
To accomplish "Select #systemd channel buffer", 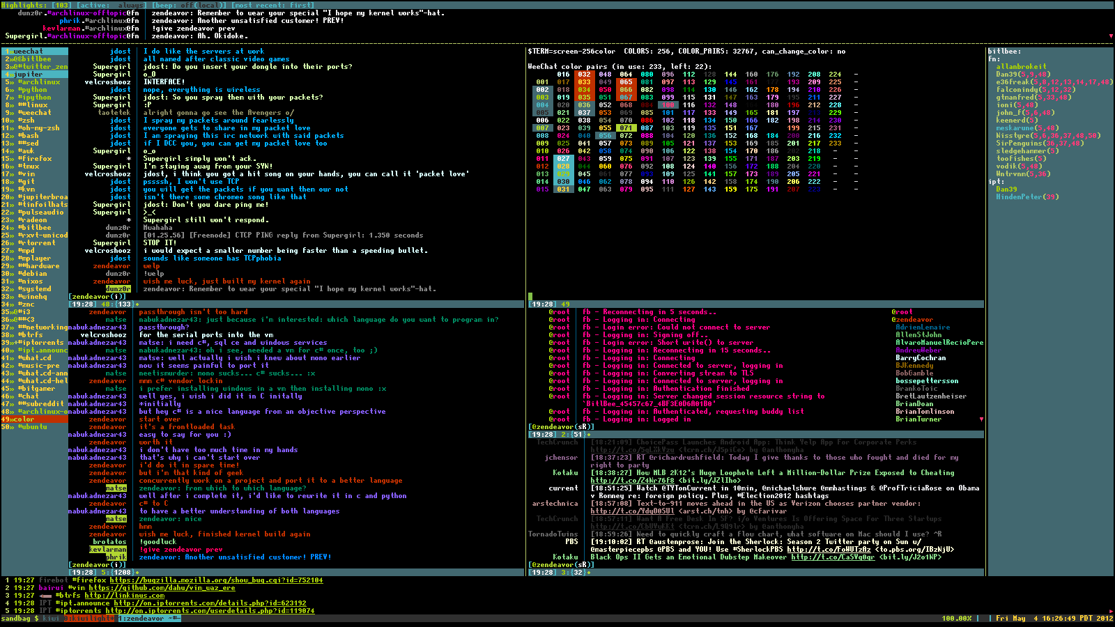I will 34,289.
